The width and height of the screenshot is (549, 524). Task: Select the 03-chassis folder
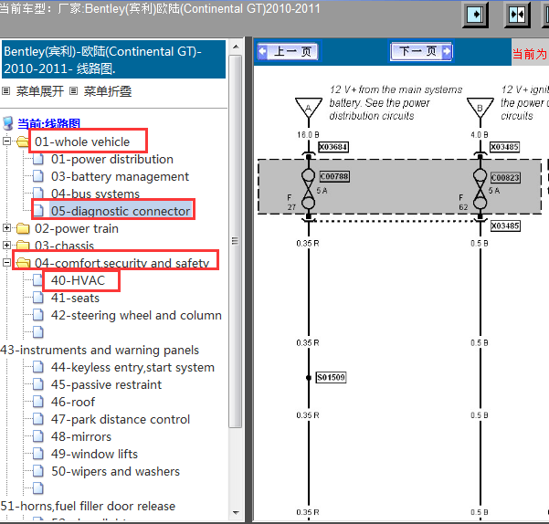pos(65,246)
